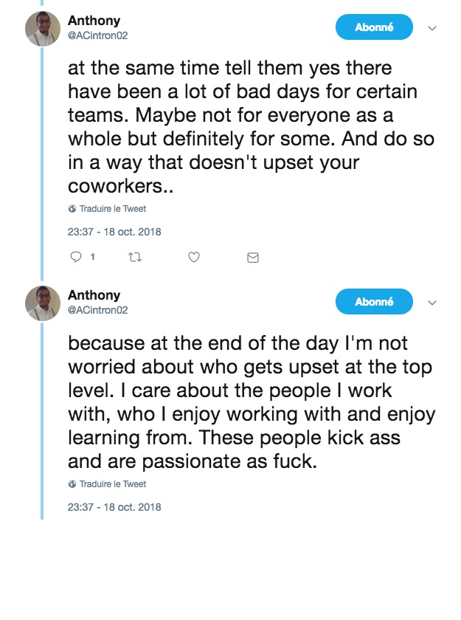
Task: Open the timestamp of the bad days tweet
Action: [x=114, y=232]
